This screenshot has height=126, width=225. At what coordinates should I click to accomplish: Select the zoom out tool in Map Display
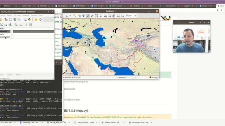pos(92,16)
